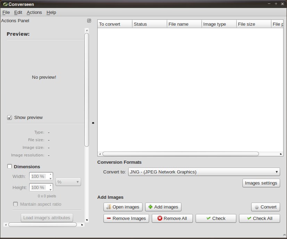The width and height of the screenshot is (287, 239).
Task: Click the Remove All button
Action: click(x=172, y=218)
